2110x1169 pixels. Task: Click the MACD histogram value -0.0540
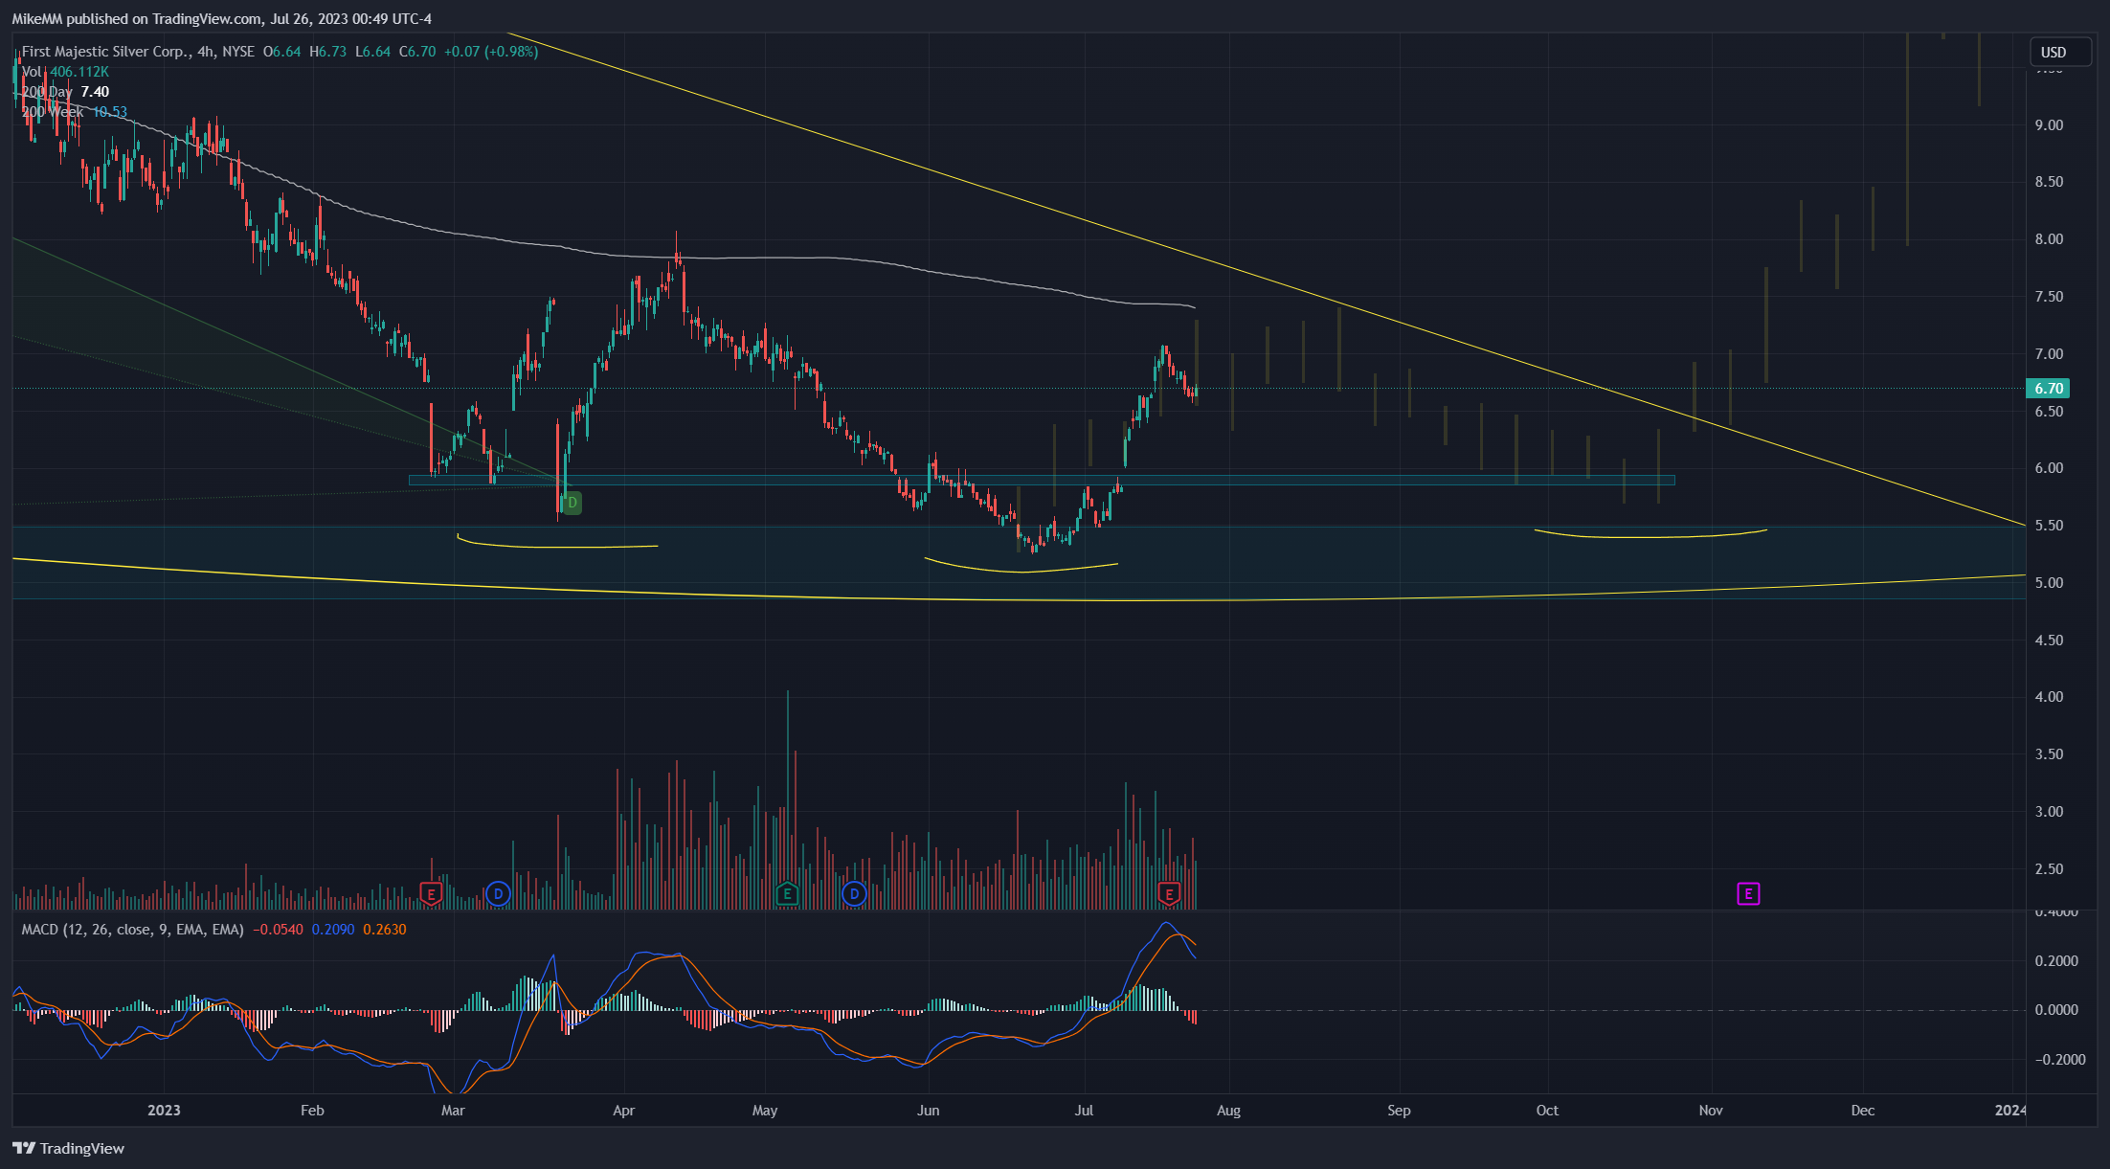coord(278,930)
